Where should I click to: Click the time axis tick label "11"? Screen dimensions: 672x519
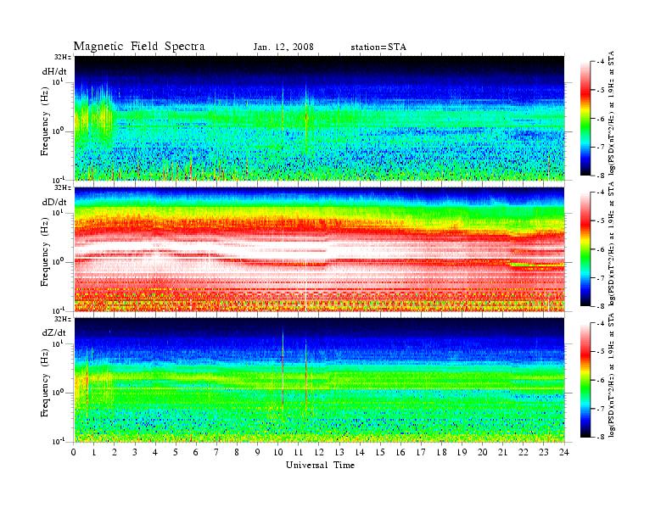click(298, 452)
